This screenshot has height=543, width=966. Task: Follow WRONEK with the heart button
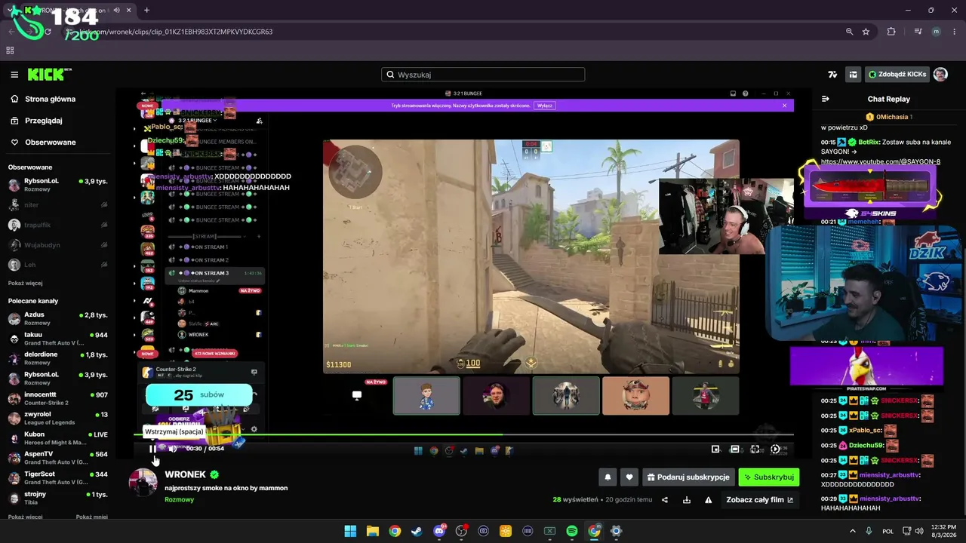pos(629,477)
